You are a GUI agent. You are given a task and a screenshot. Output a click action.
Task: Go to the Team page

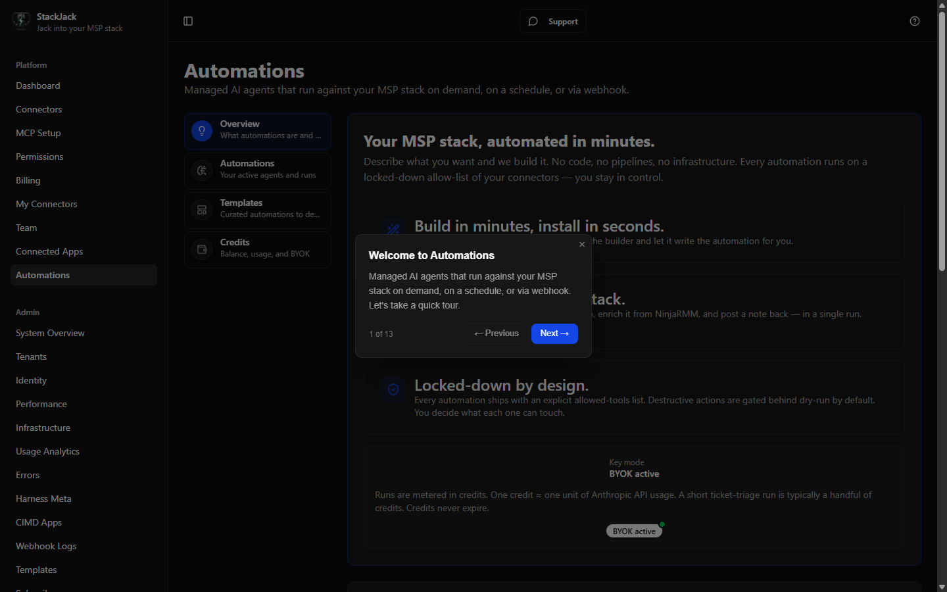tap(84, 228)
